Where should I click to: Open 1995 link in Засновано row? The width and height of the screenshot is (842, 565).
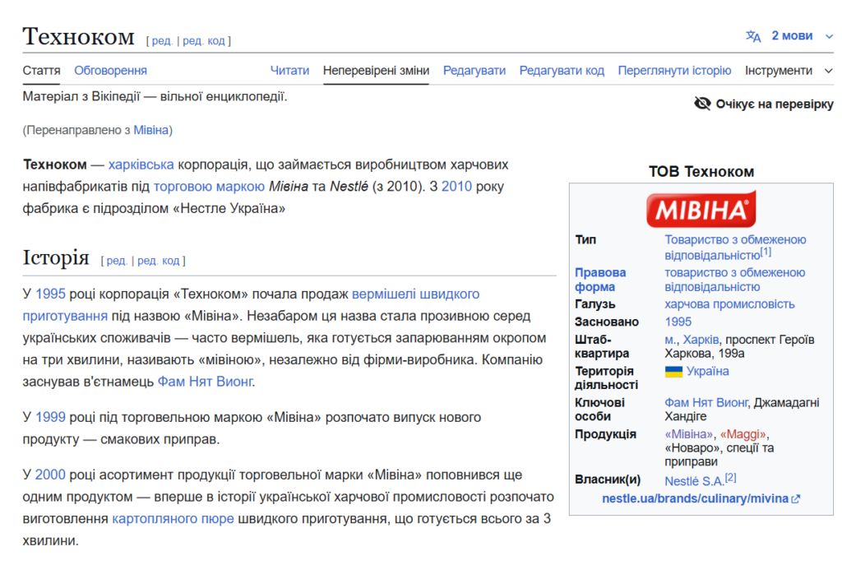point(678,322)
